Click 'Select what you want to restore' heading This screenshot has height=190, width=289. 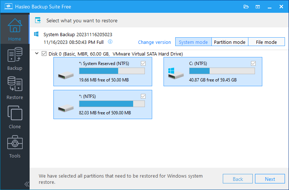(82, 20)
